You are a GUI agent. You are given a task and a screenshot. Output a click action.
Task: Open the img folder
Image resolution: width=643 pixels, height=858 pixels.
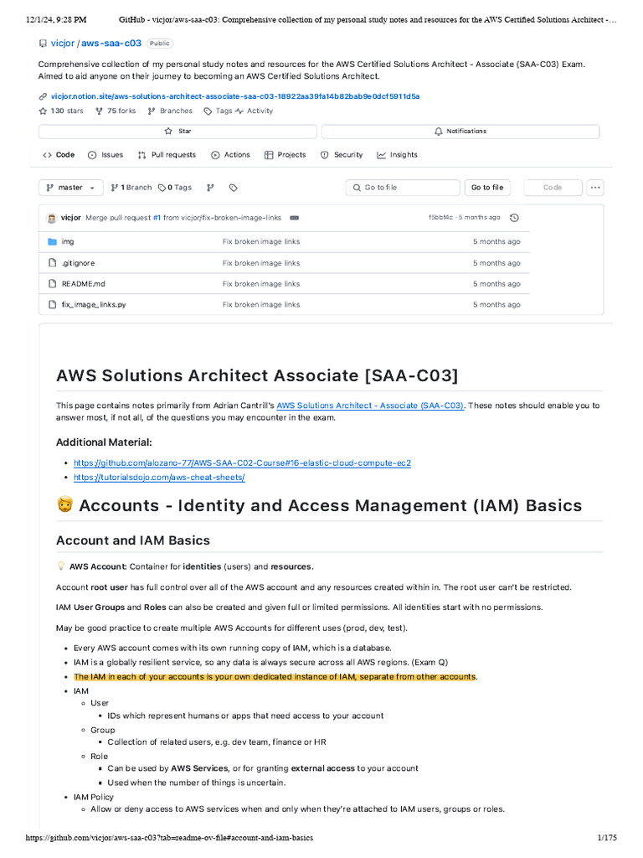click(x=68, y=242)
